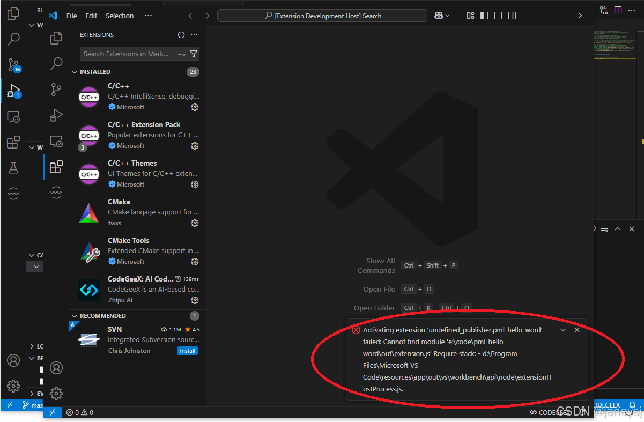The image size is (644, 422).
Task: Toggle primary side bar visibility
Action: click(x=484, y=16)
